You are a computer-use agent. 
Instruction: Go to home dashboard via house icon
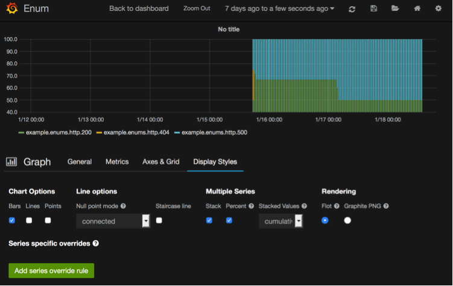pyautogui.click(x=417, y=8)
